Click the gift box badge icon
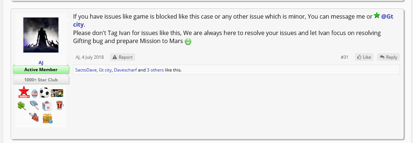413x143 pixels. [x=47, y=105]
